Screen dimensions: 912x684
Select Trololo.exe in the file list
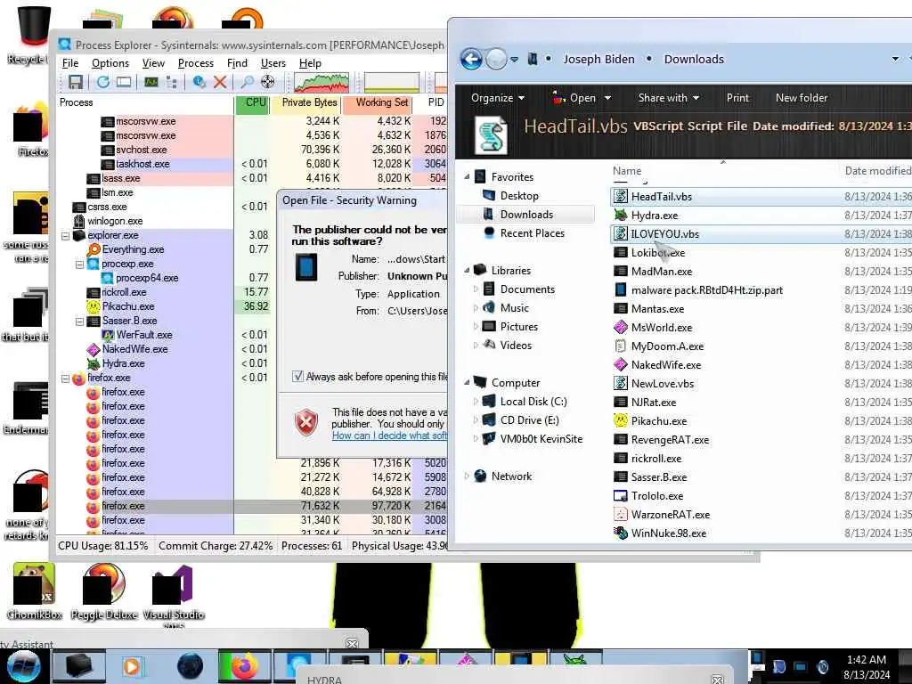[657, 496]
